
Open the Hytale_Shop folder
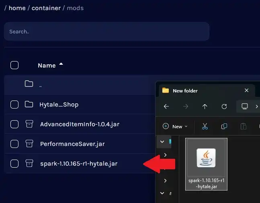tap(59, 105)
